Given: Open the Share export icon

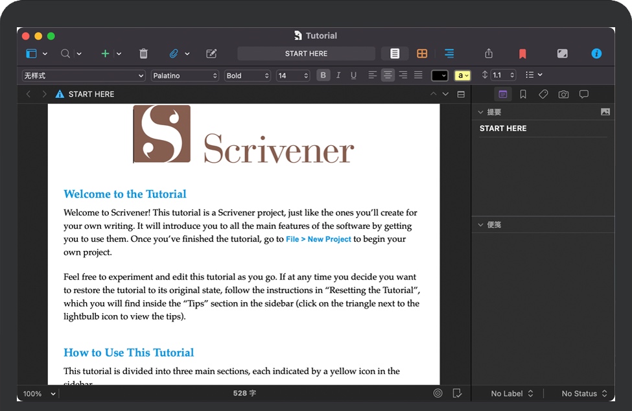Looking at the screenshot, I should [x=489, y=54].
